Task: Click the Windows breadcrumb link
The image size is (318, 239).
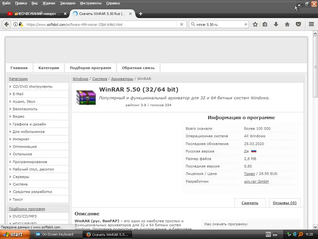Action: click(x=80, y=79)
